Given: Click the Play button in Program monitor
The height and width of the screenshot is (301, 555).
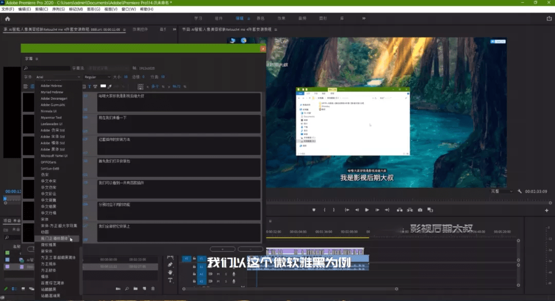Looking at the screenshot, I should (x=367, y=210).
